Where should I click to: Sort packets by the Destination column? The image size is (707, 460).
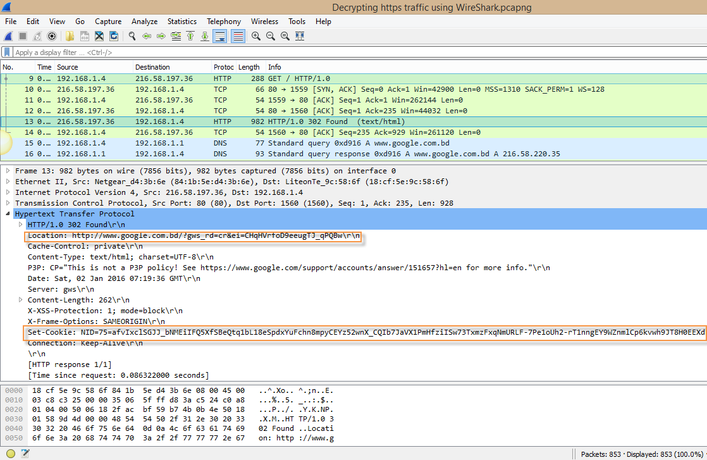tap(172, 67)
